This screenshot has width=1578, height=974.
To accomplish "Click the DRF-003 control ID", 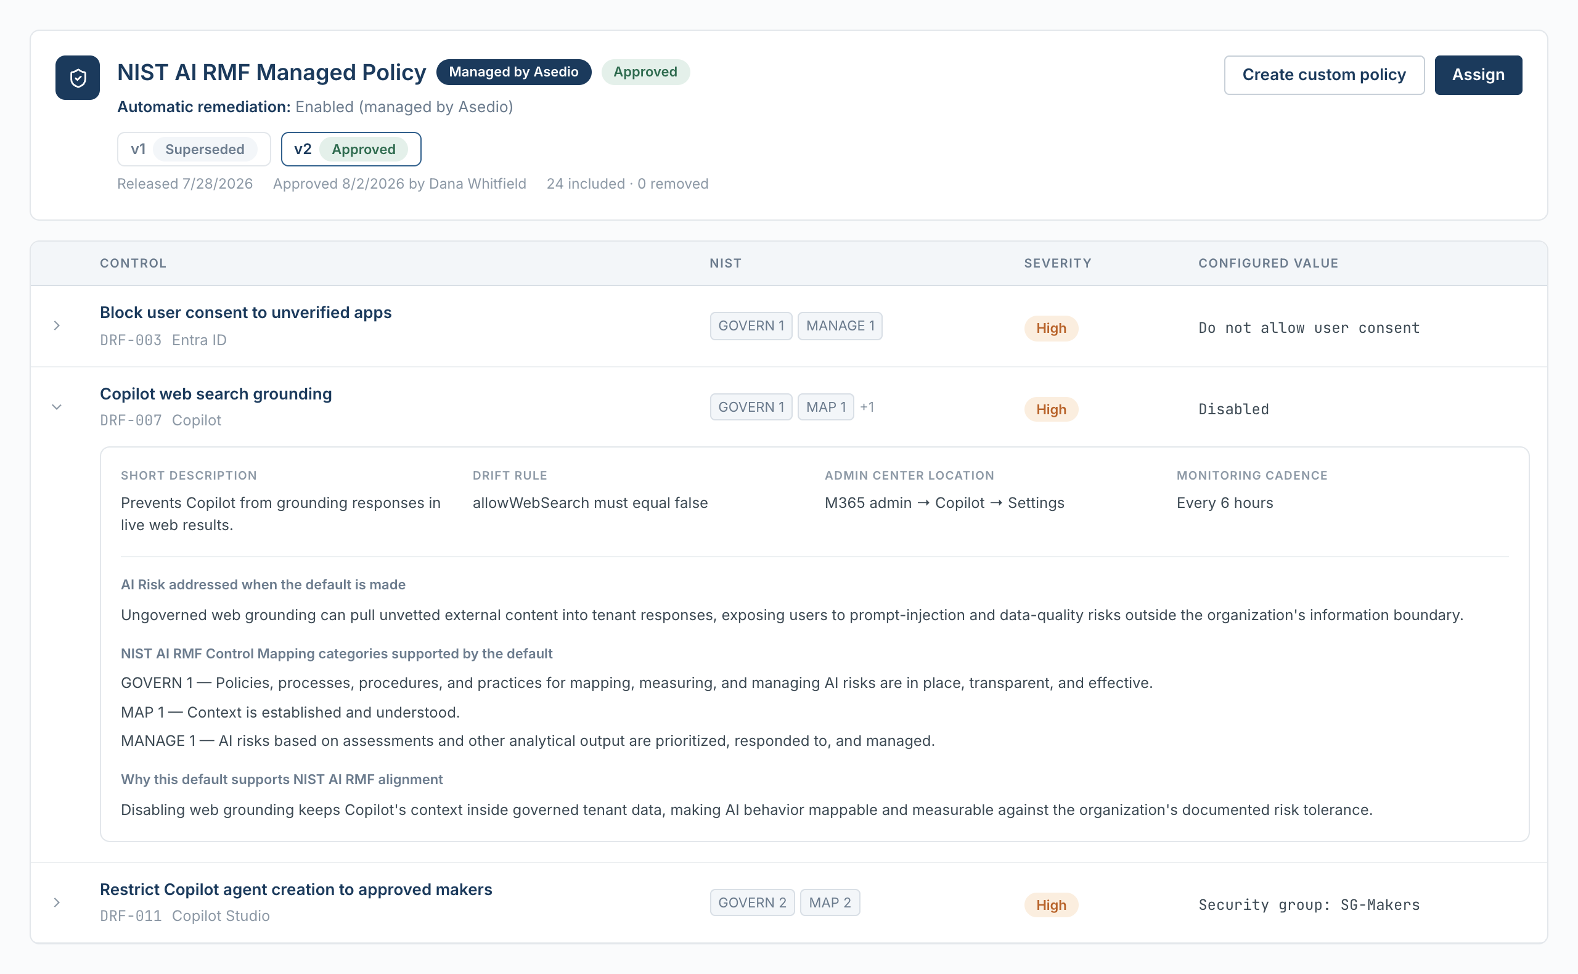I will [131, 340].
